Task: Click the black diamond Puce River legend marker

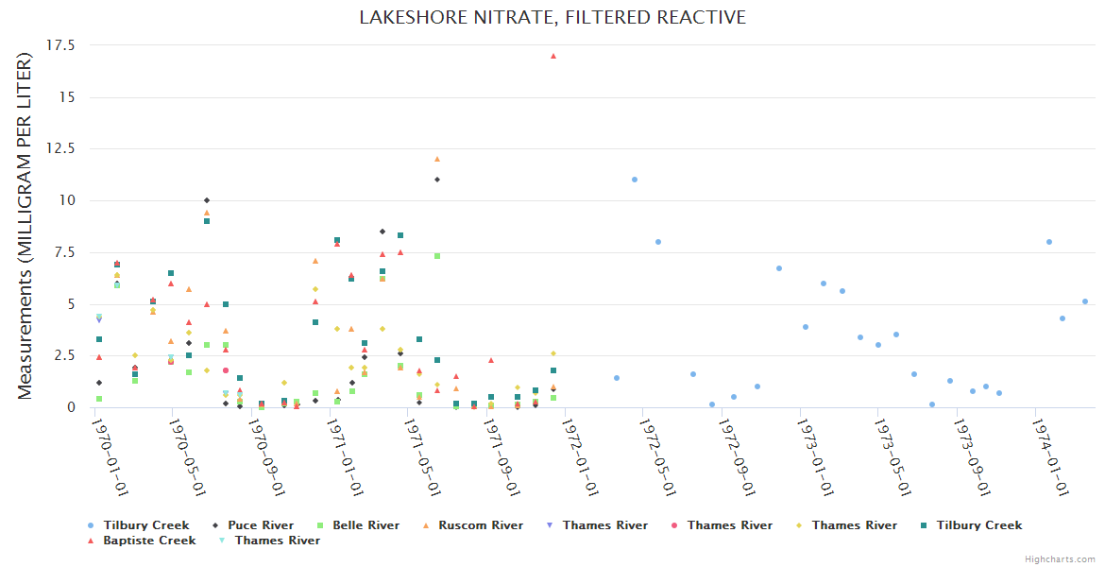Action: click(215, 525)
